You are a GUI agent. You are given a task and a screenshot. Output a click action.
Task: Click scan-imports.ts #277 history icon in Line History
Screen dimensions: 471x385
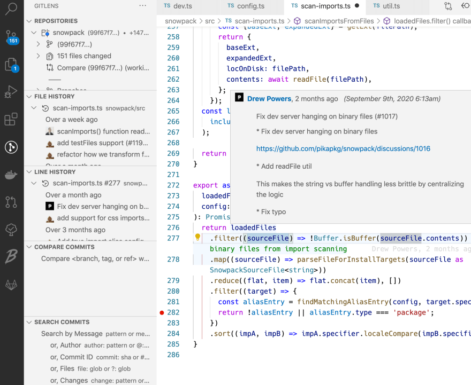[45, 183]
